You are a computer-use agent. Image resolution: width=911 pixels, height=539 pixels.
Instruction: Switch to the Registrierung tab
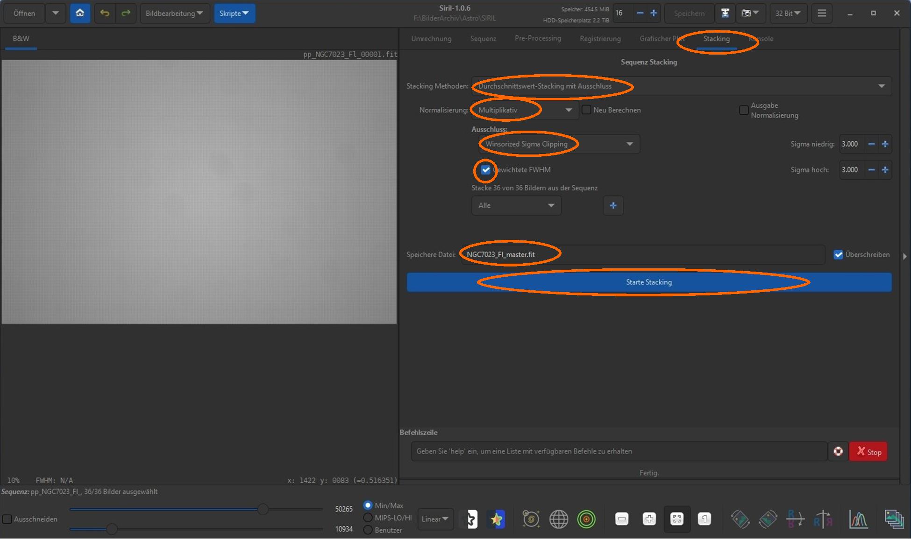[x=600, y=39]
